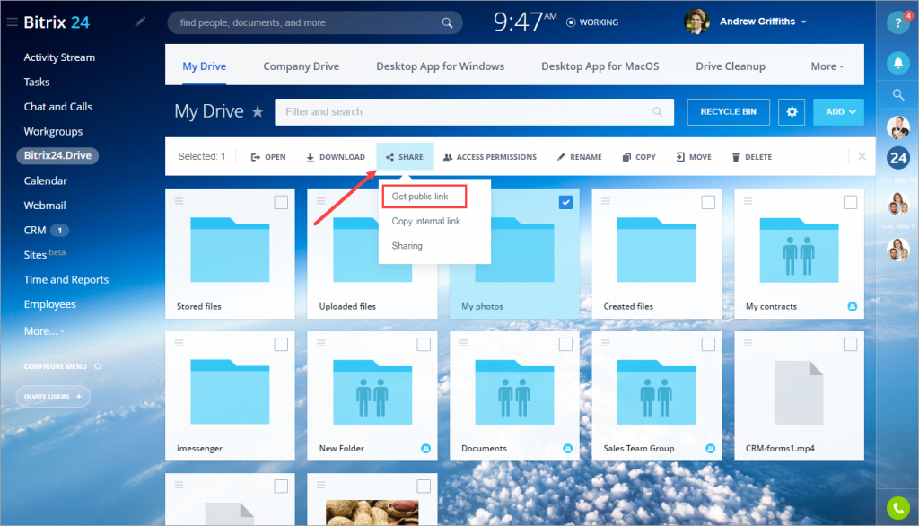
Task: Rename the selected folder
Action: [x=580, y=157]
